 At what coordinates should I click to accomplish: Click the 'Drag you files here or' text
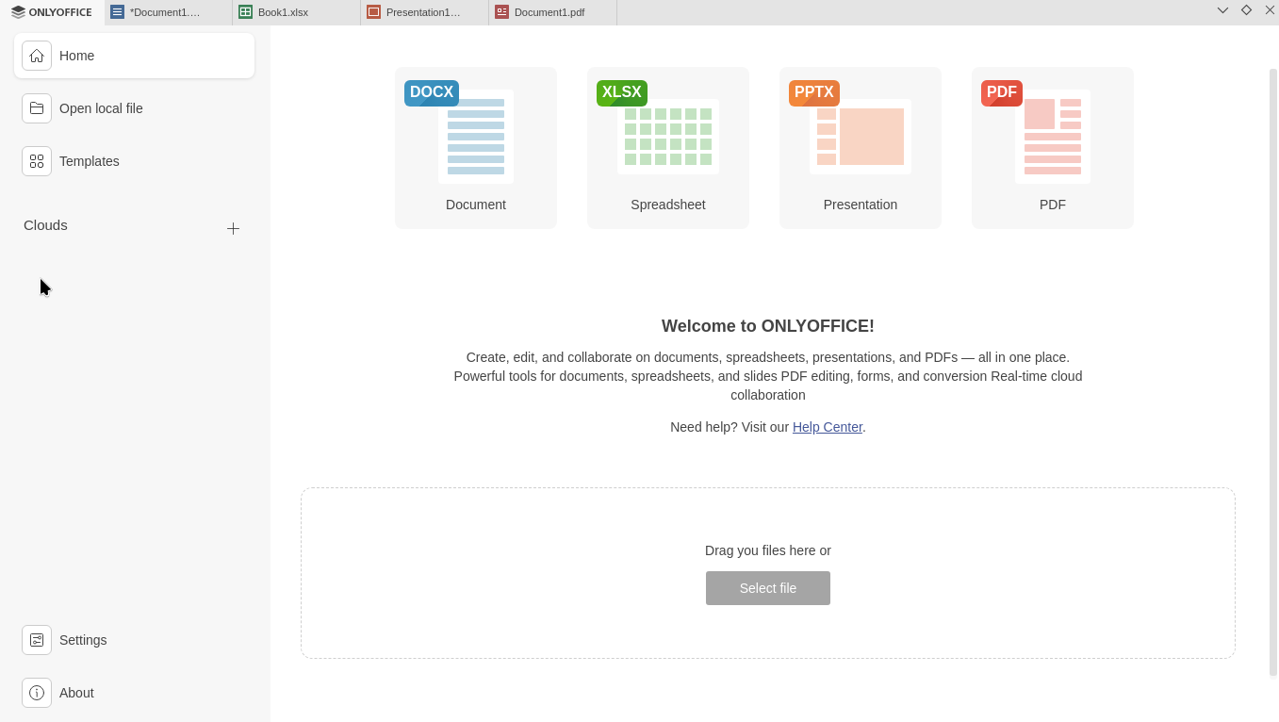pos(768,550)
